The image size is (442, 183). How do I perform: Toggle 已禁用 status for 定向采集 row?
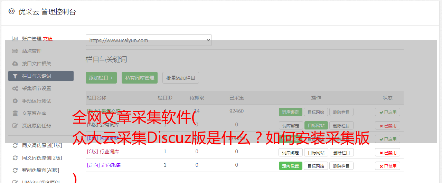388,166
